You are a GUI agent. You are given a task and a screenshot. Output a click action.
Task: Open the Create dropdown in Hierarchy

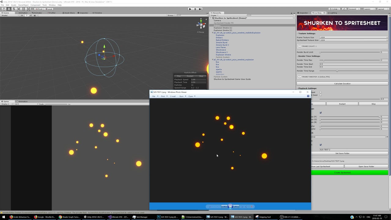click(x=214, y=15)
